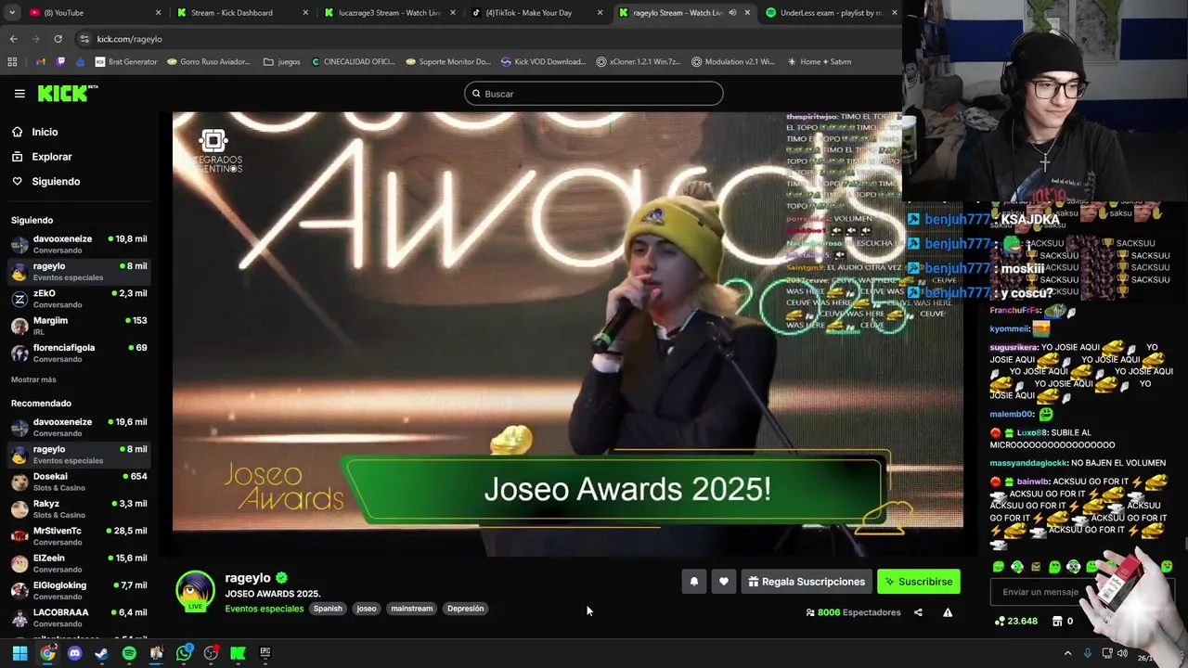The height and width of the screenshot is (668, 1188).
Task: Switch to lucazrage3 Stream tab
Action: click(x=390, y=13)
